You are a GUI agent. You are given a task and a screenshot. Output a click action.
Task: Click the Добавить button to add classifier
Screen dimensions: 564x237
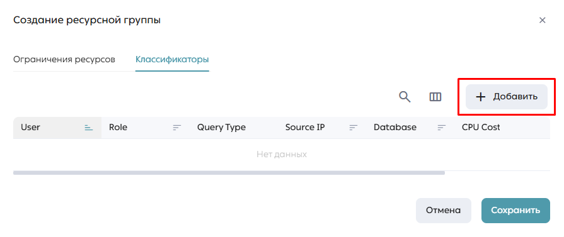pos(507,97)
